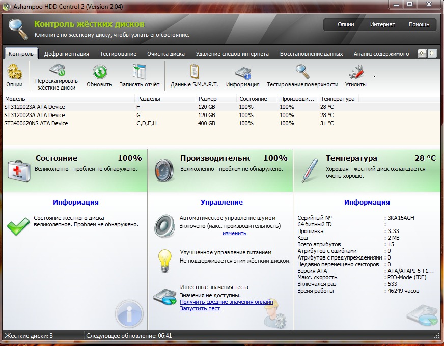Open the Утилиты swiss knife icon
Screen dimensions: 444x346
(x=356, y=72)
